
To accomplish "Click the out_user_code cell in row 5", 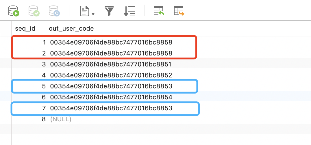I will tap(111, 86).
